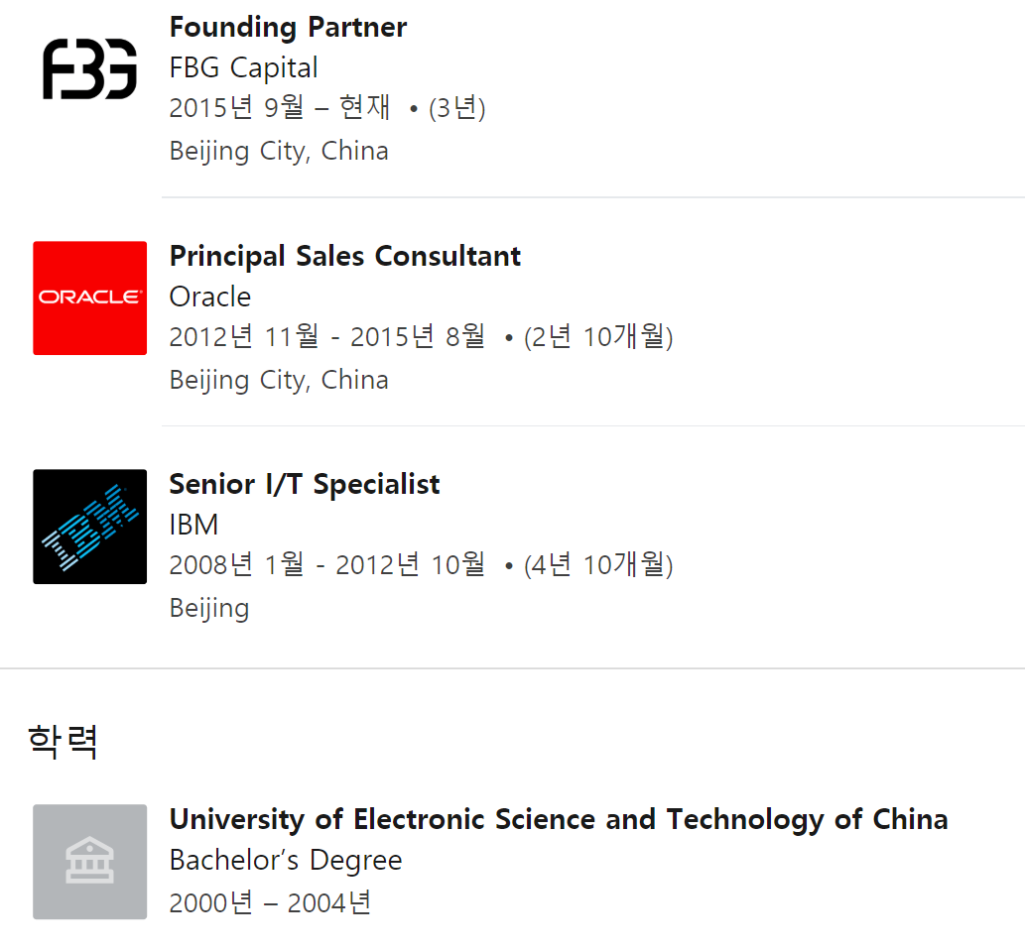Open the FBG Capital logo
This screenshot has height=951, width=1025.
point(89,69)
